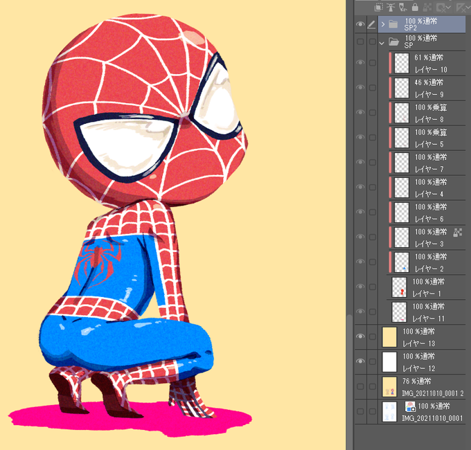
Task: Select layer named レイヤー 4
Action: coord(429,195)
